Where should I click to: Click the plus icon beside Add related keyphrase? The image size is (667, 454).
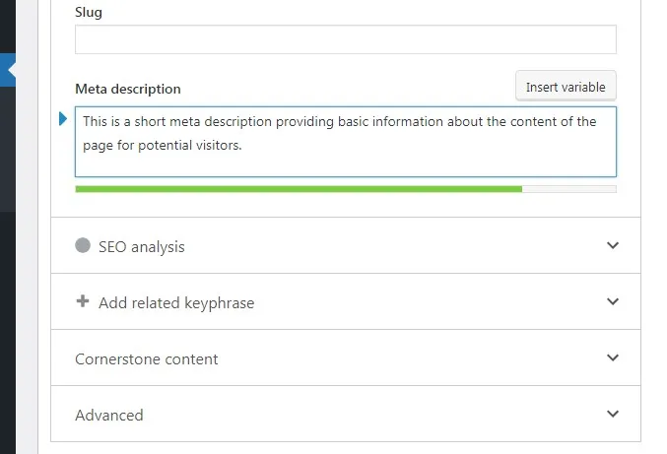tap(83, 301)
